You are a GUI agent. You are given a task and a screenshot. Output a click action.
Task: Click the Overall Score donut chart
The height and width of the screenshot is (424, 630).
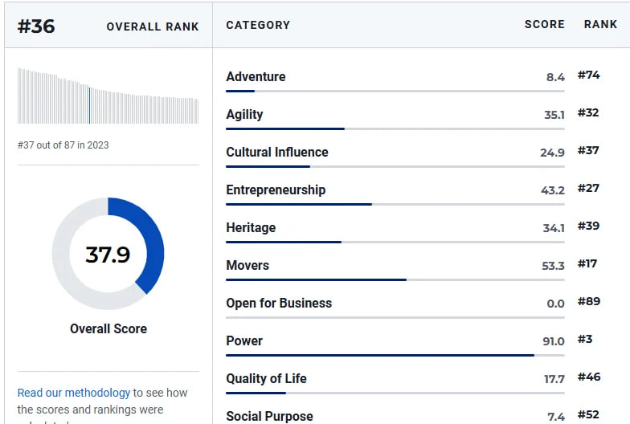click(108, 254)
